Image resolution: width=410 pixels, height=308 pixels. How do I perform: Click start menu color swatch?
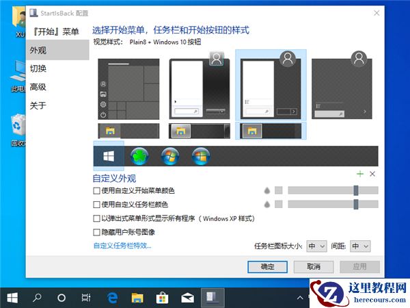click(279, 190)
